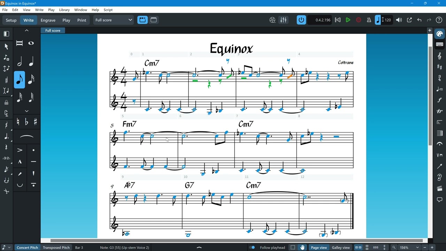Click the undo arrow
446x251 pixels.
click(420, 20)
